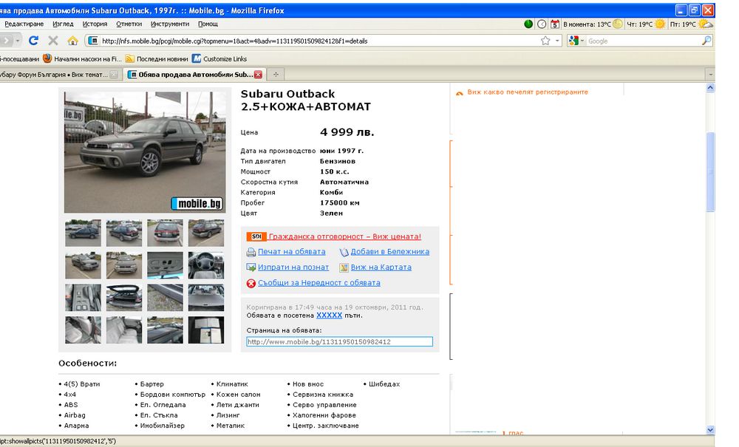Click the clock icon in the toolbar
739x447 pixels.
point(542,24)
